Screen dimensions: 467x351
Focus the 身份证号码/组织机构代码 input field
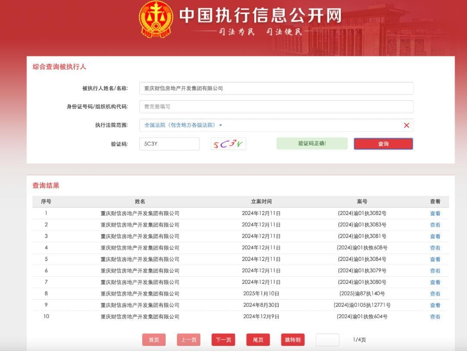(276, 107)
